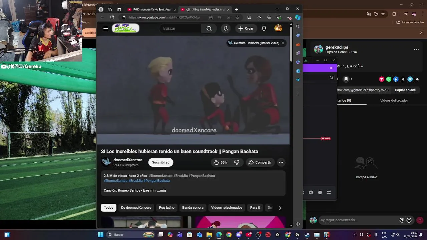This screenshot has width=427, height=240.
Task: Click the YouTube search magnifier button
Action: click(209, 28)
